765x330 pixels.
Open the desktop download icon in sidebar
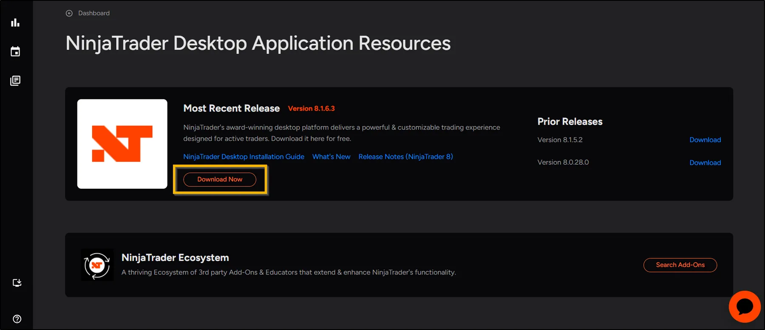(17, 283)
